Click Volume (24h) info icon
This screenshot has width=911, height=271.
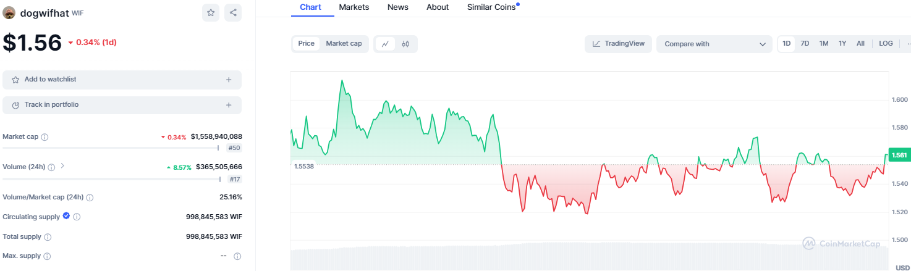51,167
